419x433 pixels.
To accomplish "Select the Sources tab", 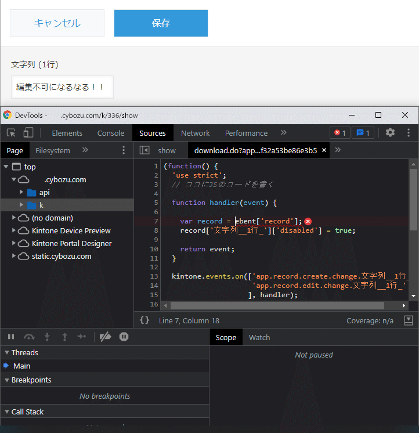I will coord(153,133).
